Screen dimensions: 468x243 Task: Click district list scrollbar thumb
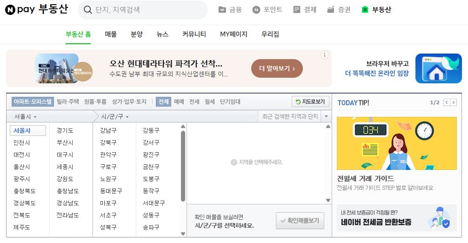click(183, 166)
